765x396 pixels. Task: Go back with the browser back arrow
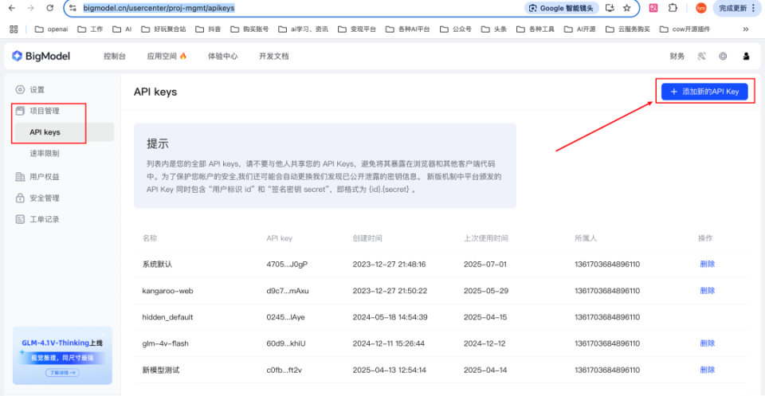click(12, 8)
